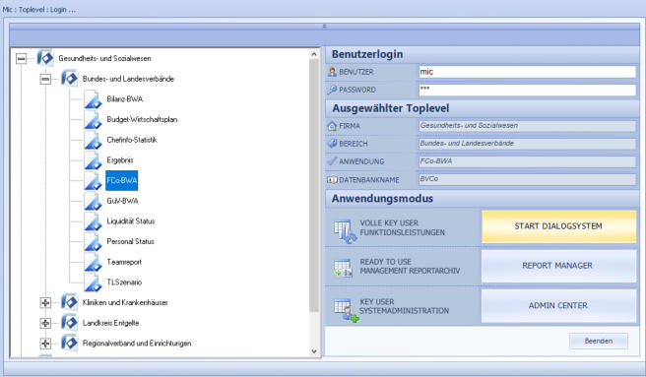Expand the Landkreis Entgelte node
This screenshot has width=646, height=377.
point(45,323)
